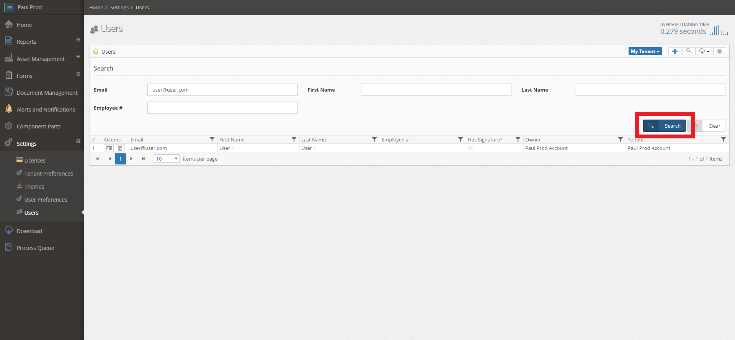Collapse the Settings menu
This screenshot has width=735, height=340.
click(78, 141)
